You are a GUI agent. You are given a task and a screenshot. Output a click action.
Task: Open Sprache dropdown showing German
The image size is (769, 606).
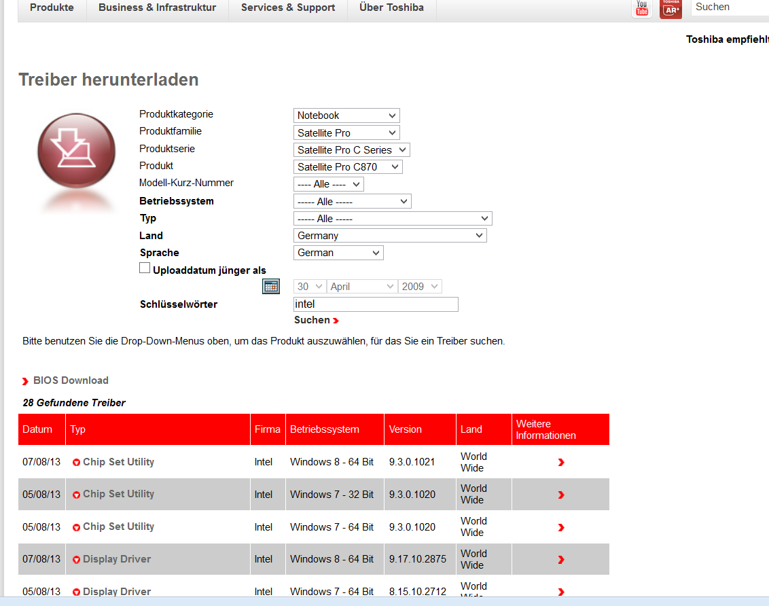coord(338,253)
